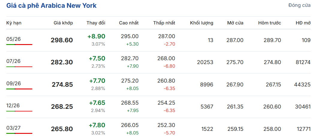The width and height of the screenshot is (319, 138).
Task: Select the 09/26 contract row label
Action: click(13, 83)
